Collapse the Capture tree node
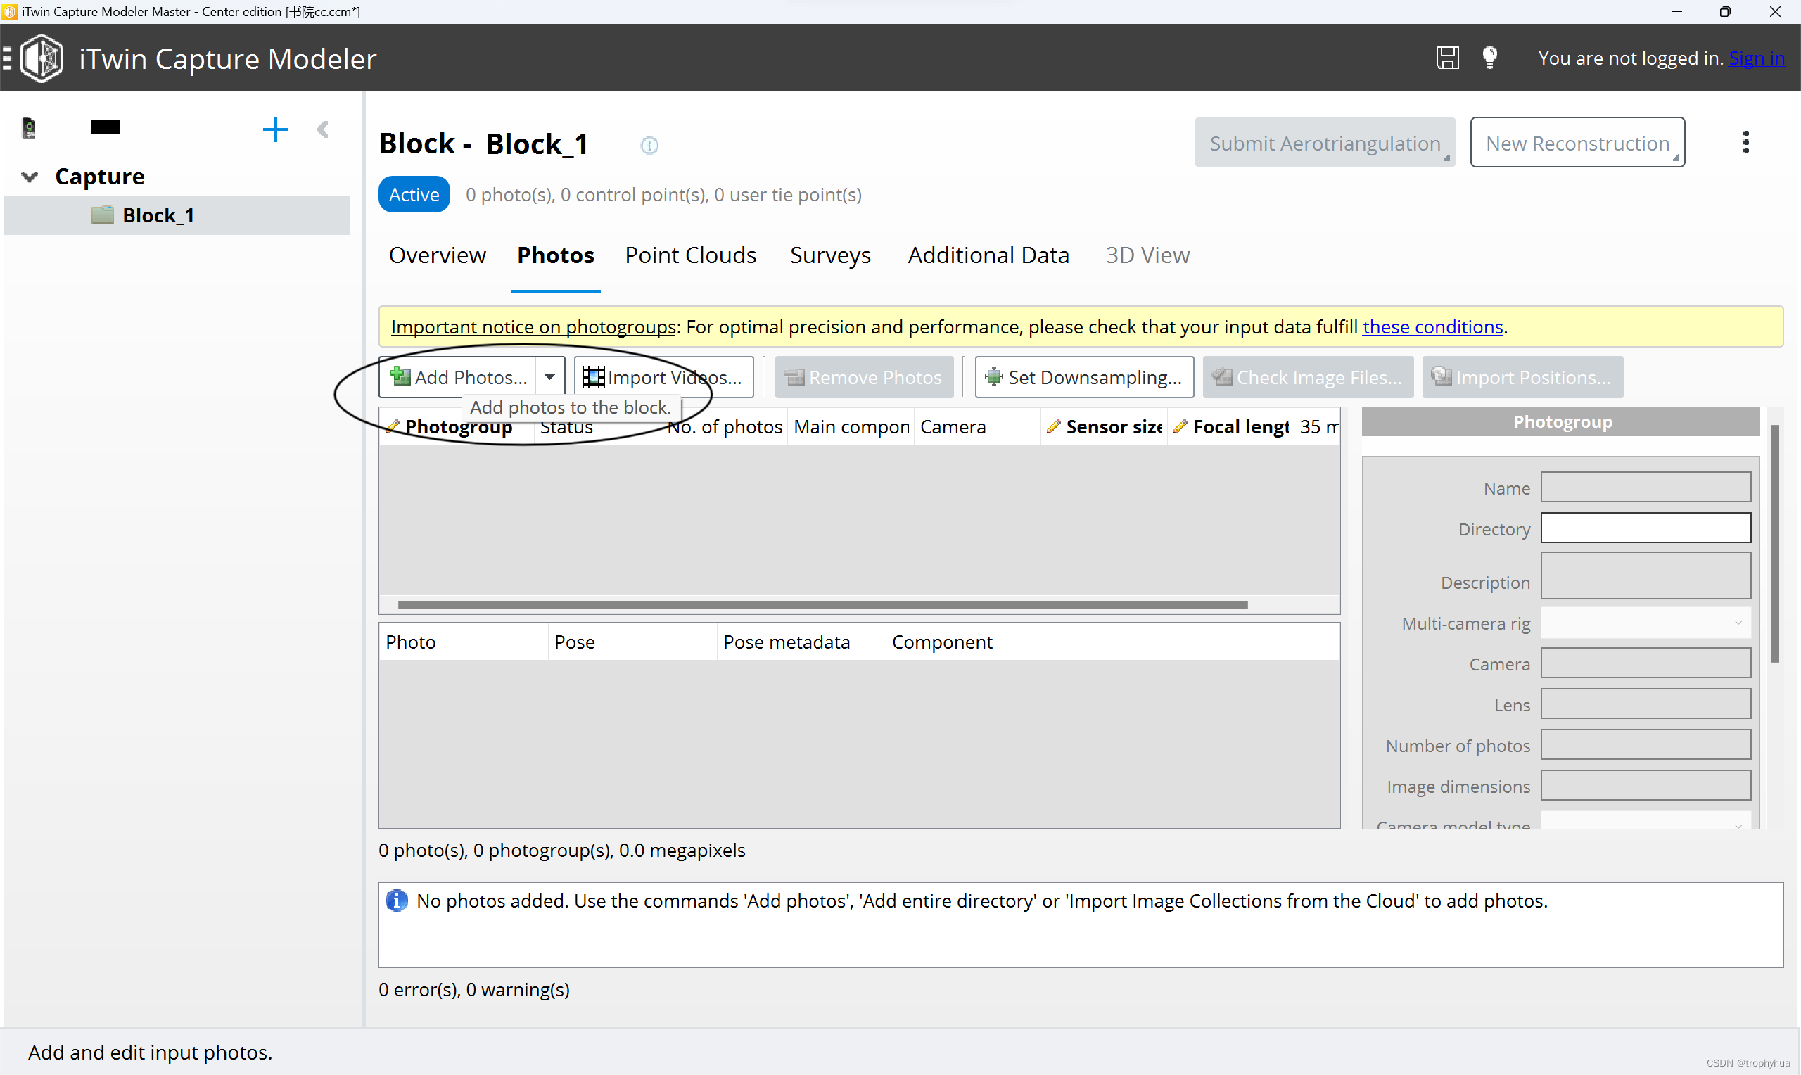 pos(30,177)
